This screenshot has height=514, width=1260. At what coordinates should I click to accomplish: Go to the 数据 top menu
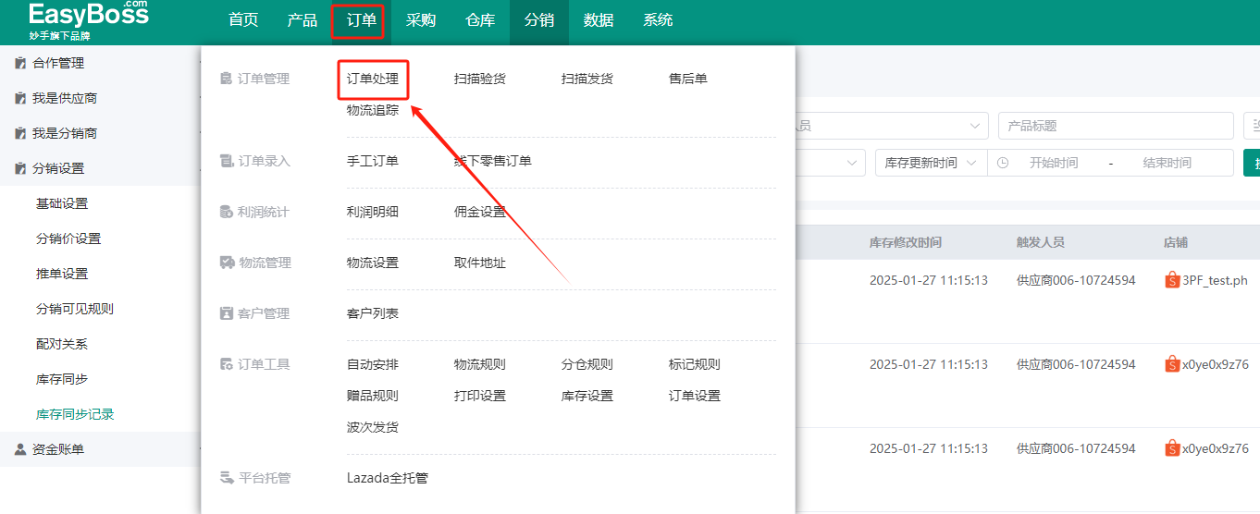599,20
